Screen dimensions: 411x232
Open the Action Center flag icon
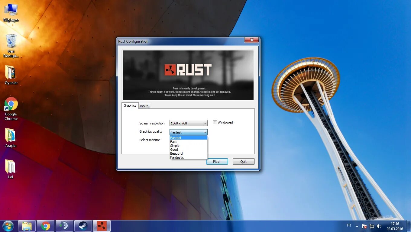point(364,226)
